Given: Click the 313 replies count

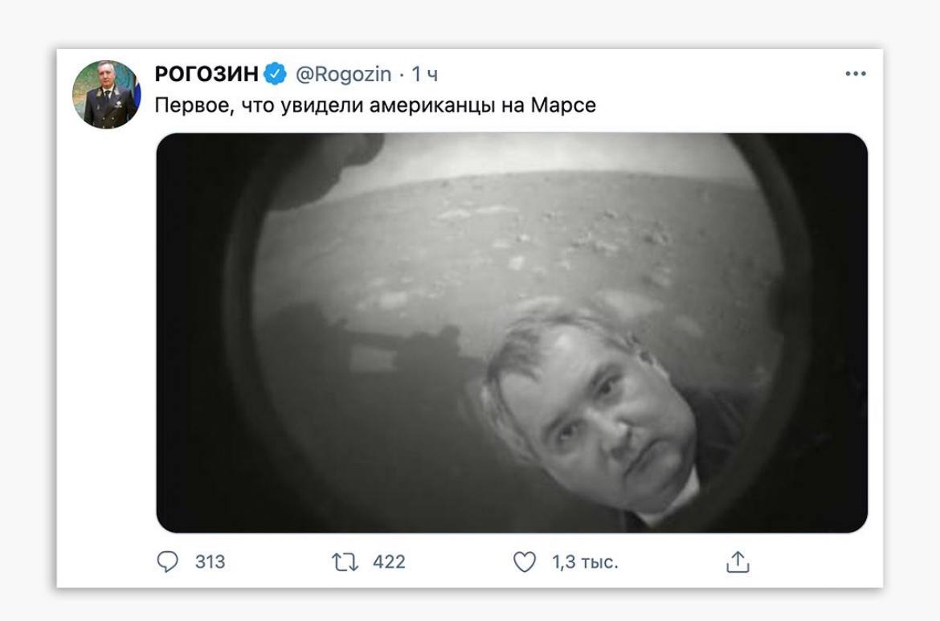Looking at the screenshot, I should (x=210, y=562).
